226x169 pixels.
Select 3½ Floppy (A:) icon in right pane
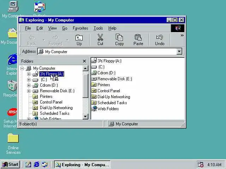point(94,61)
